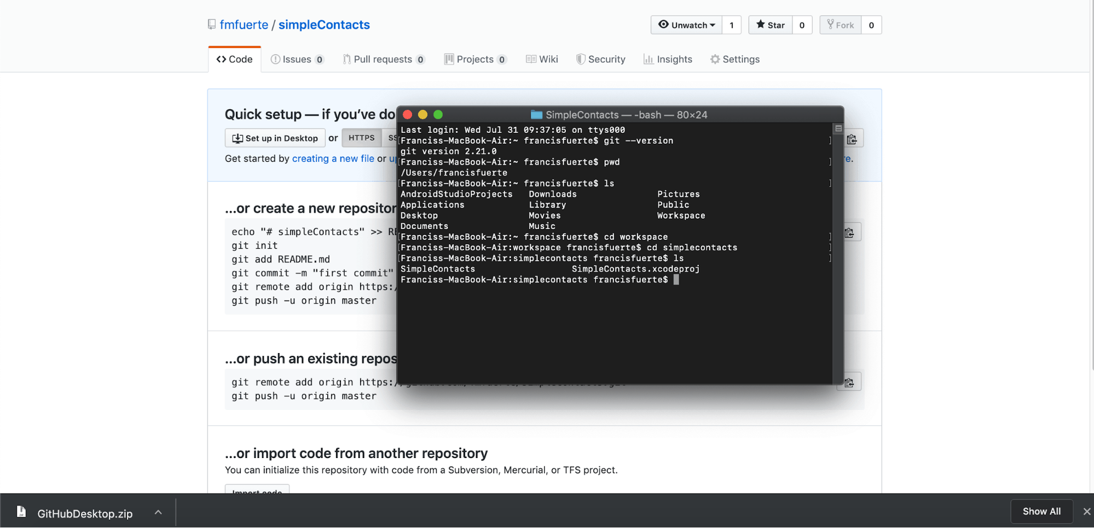
Task: Click the GitHubDesktop.zip file icon
Action: point(21,512)
